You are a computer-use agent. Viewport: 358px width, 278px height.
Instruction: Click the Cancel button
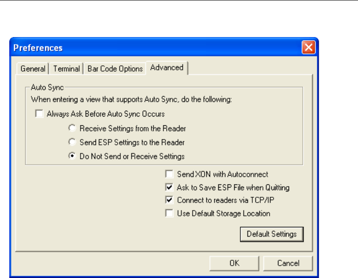click(x=288, y=263)
